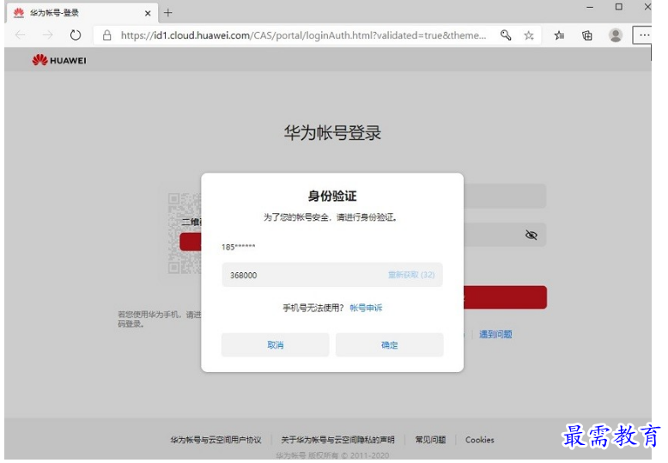Open 关于华为帐号与云空间隐私的声明 footer link
Image resolution: width=668 pixels, height=463 pixels.
pos(337,440)
